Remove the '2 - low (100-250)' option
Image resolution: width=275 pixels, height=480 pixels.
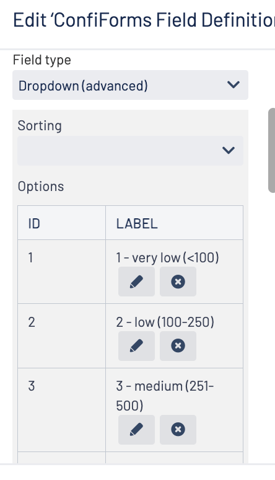tap(178, 345)
